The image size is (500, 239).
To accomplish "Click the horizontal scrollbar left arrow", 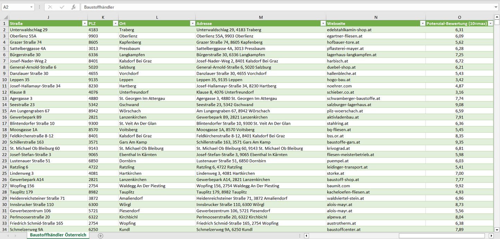I will tap(306, 236).
